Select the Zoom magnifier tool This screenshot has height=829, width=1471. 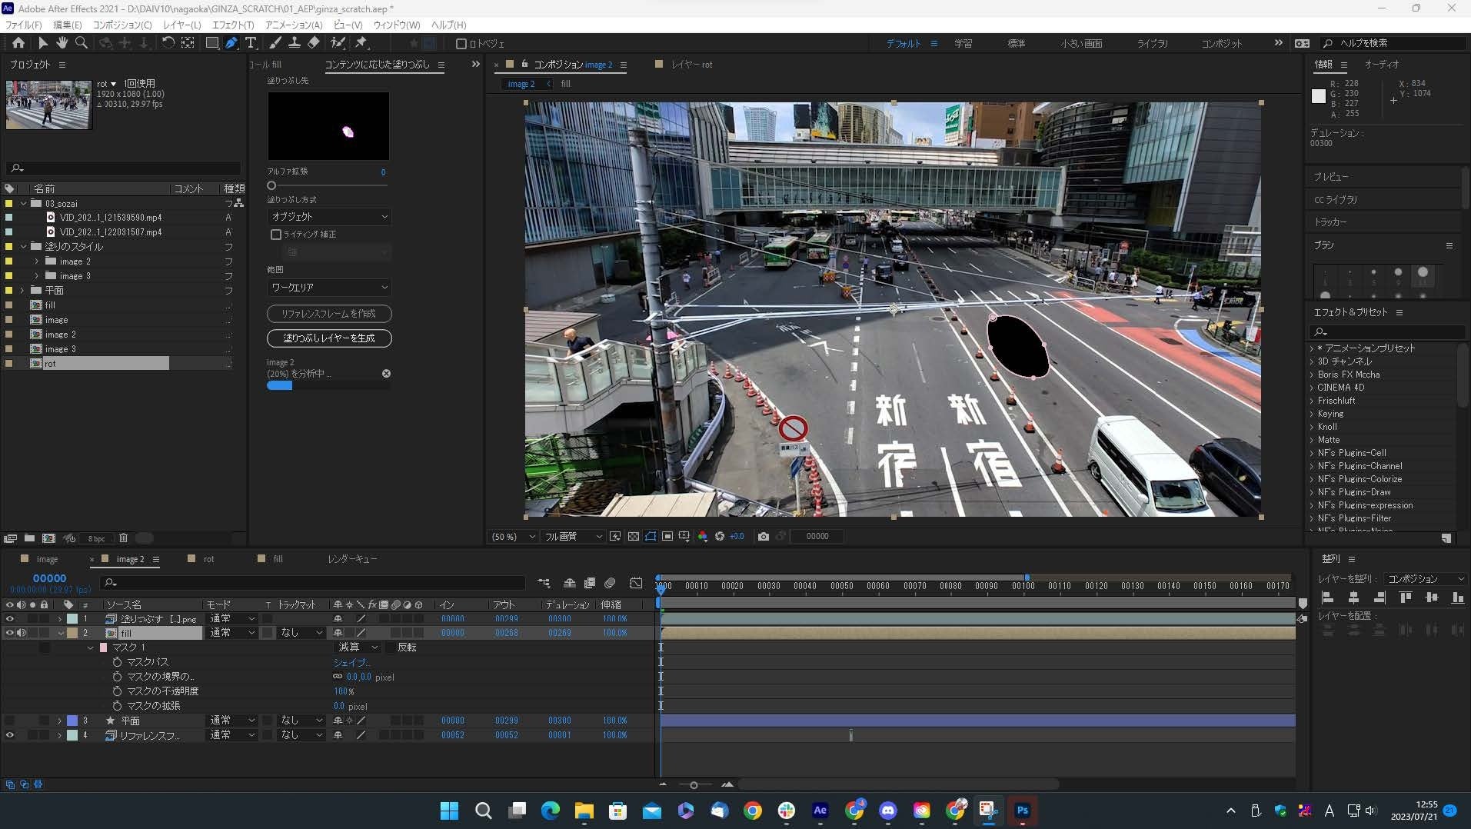pyautogui.click(x=82, y=43)
